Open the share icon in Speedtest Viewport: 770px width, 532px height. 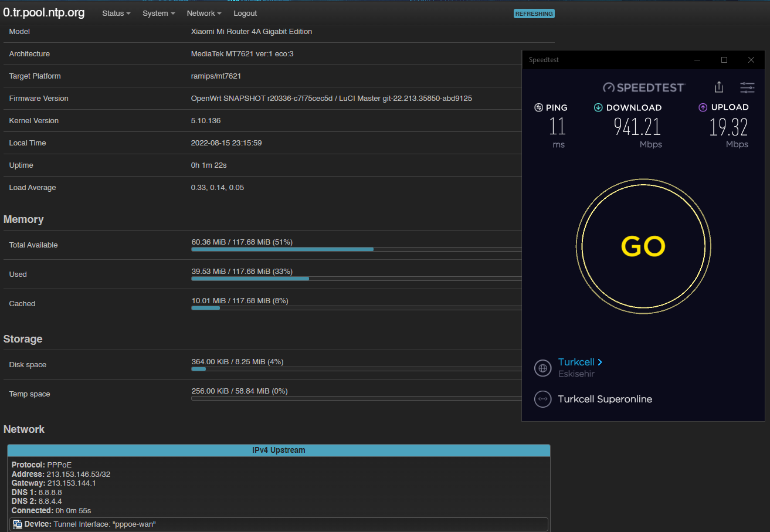(x=719, y=87)
